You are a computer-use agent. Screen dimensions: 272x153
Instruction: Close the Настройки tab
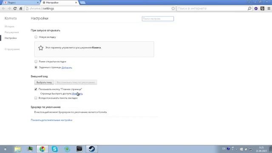point(76,3)
